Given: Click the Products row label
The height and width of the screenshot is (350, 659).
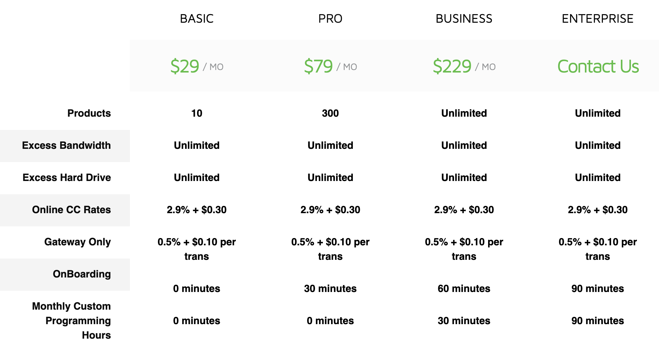Looking at the screenshot, I should (x=89, y=113).
